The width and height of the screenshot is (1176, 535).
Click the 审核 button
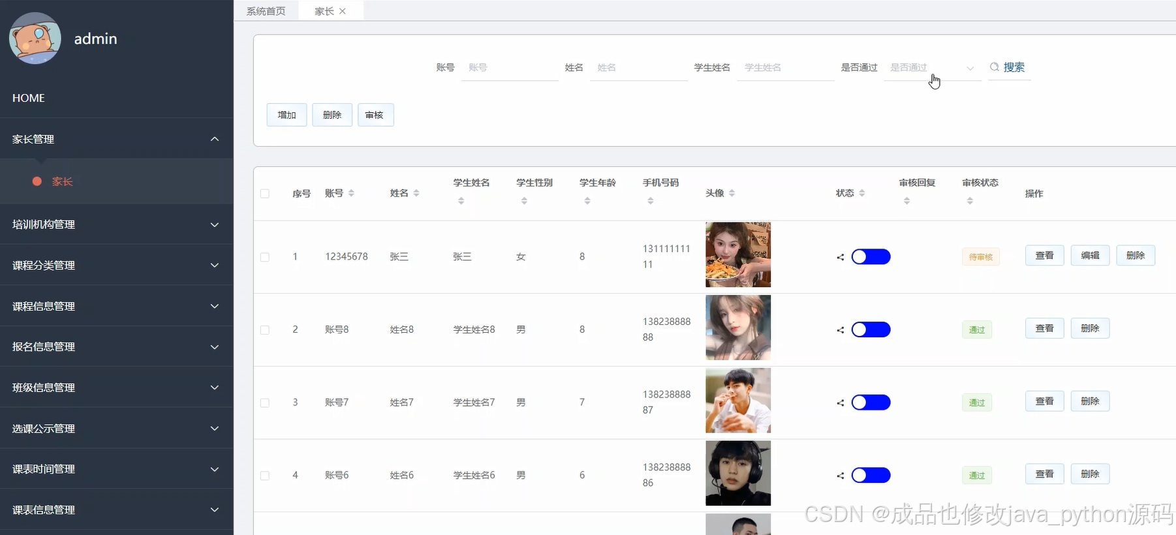(375, 115)
